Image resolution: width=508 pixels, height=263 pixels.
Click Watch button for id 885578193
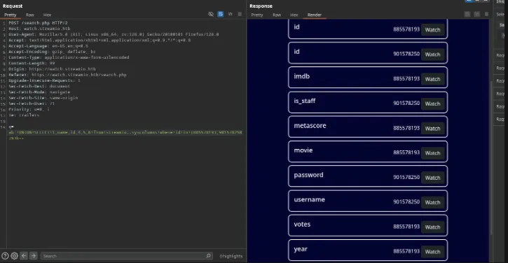[432, 30]
